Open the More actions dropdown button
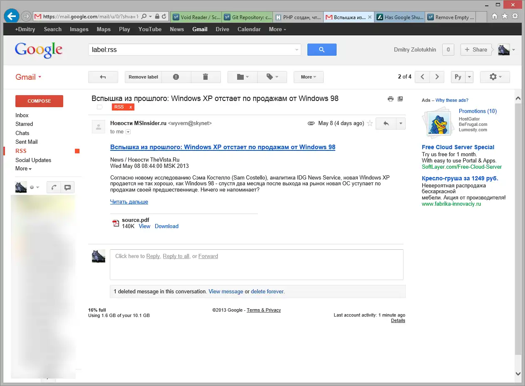 click(x=309, y=77)
